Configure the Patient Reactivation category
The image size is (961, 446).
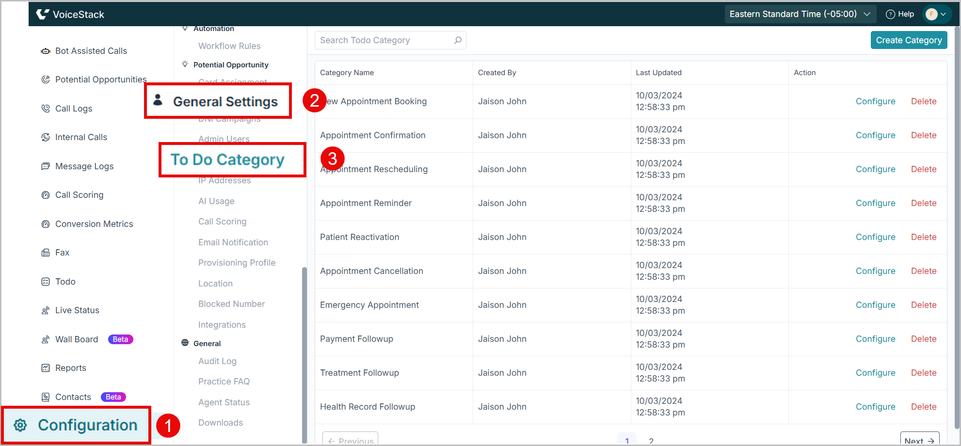pyautogui.click(x=875, y=237)
